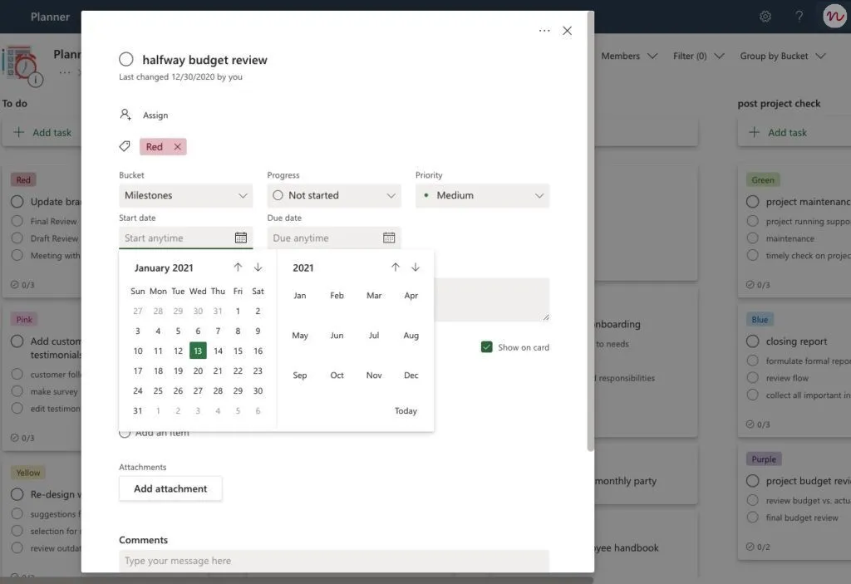Check off Draft Review checklist item

pyautogui.click(x=17, y=238)
